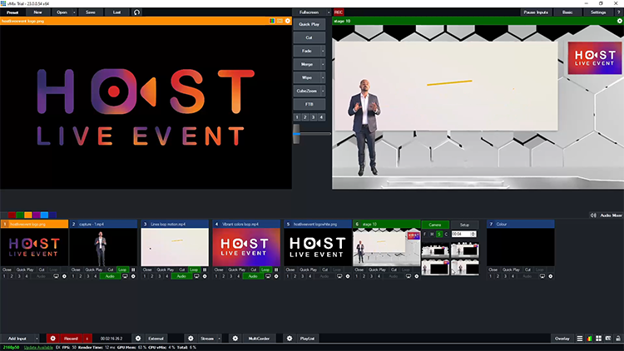Switch to Setup tab on stage 10
Image resolution: width=624 pixels, height=351 pixels.
tap(465, 225)
